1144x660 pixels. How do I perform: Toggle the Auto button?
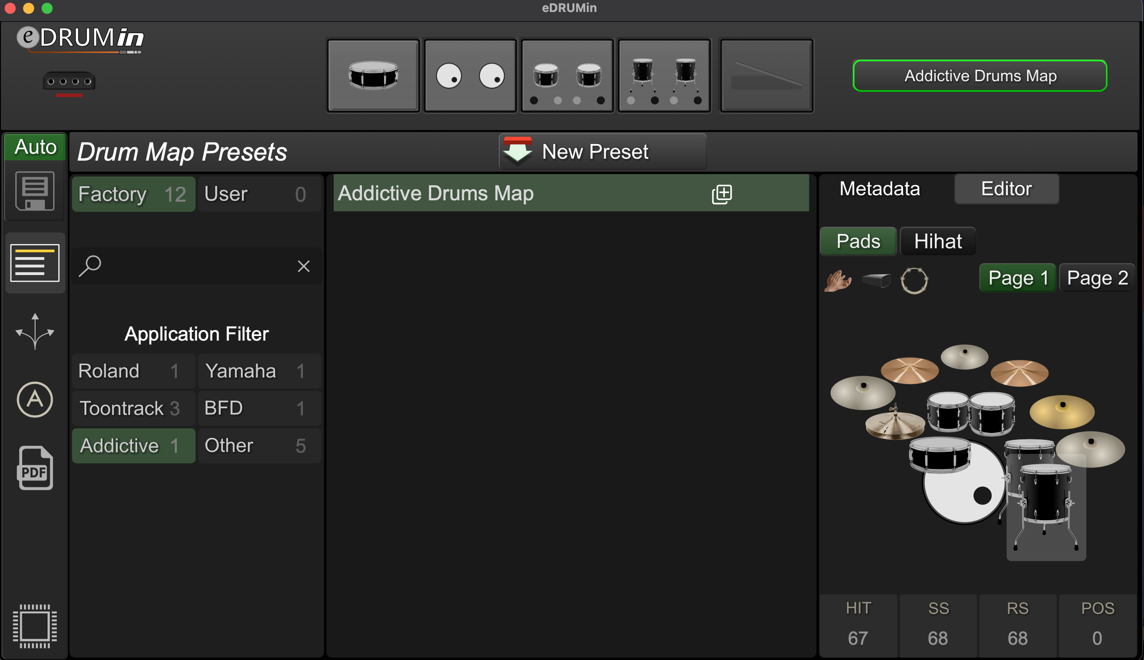tap(35, 147)
